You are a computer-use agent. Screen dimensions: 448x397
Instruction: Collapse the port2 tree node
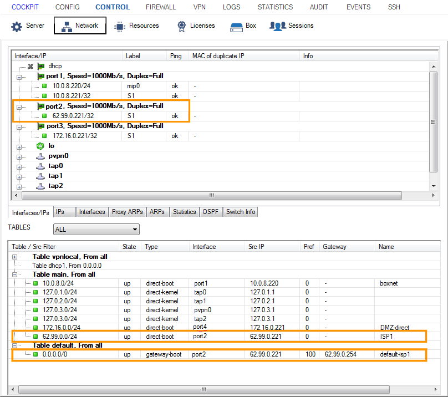(19, 107)
